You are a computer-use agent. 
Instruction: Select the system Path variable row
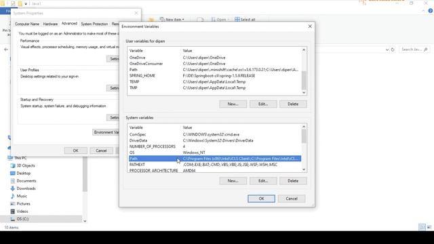(x=214, y=159)
